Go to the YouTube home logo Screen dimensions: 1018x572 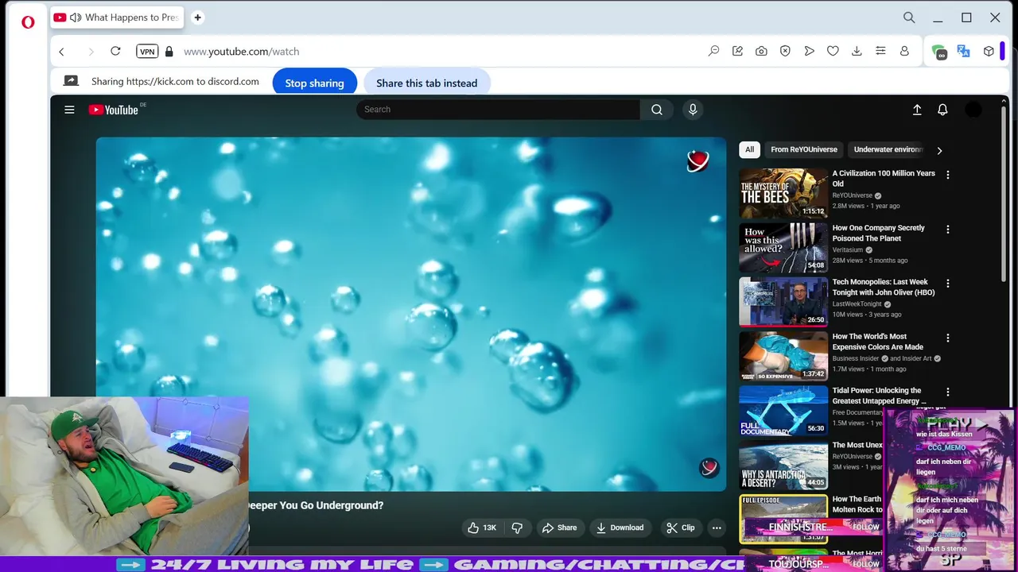point(114,110)
